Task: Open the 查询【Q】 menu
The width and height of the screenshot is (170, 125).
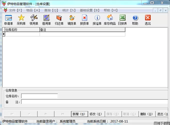Action: click(x=51, y=10)
